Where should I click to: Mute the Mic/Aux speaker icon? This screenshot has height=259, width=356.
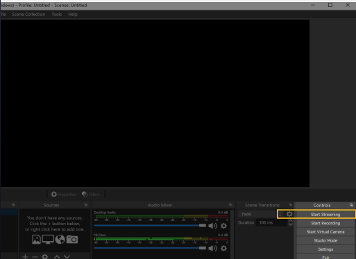[x=212, y=249]
